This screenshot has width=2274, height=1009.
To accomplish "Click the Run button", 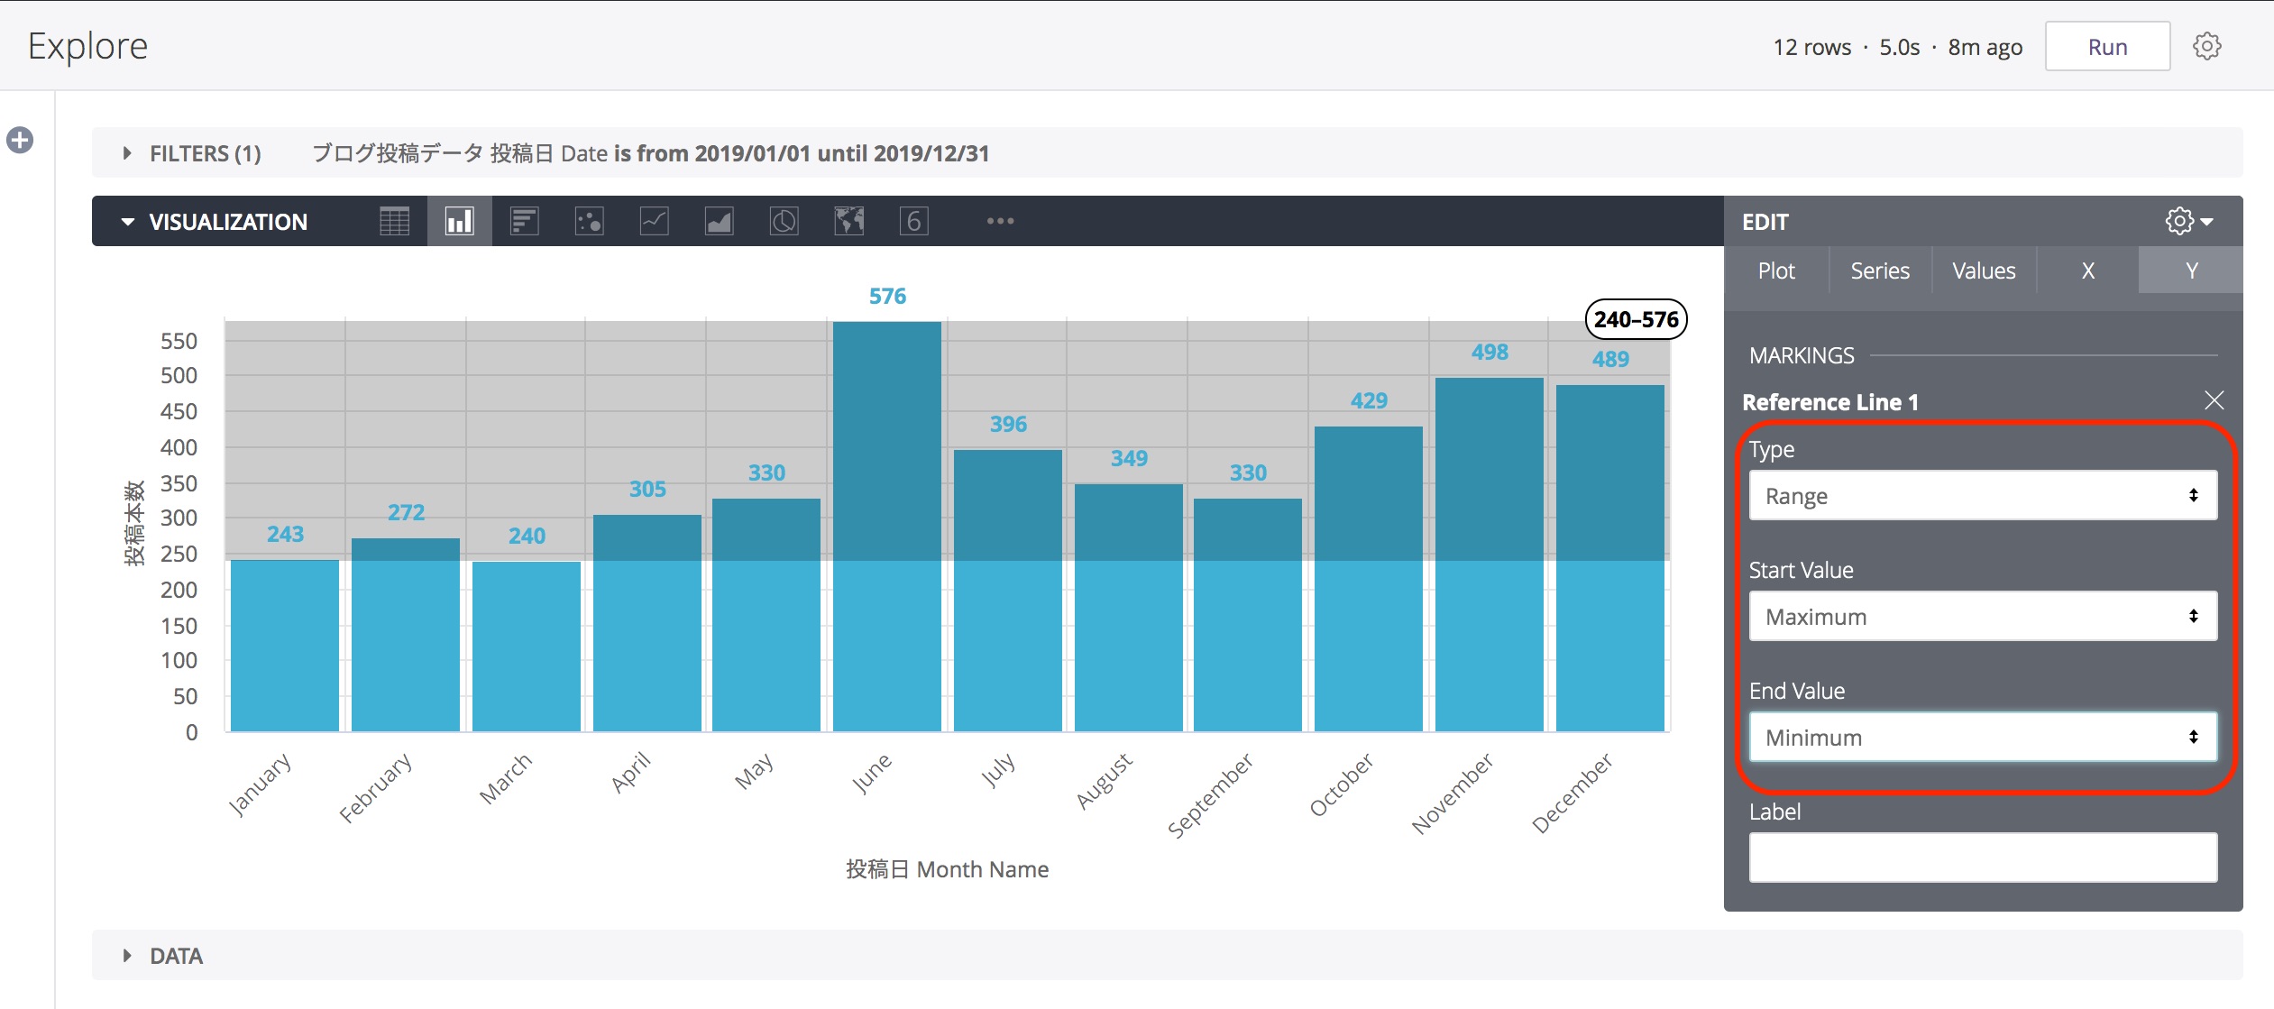I will click(x=2107, y=46).
